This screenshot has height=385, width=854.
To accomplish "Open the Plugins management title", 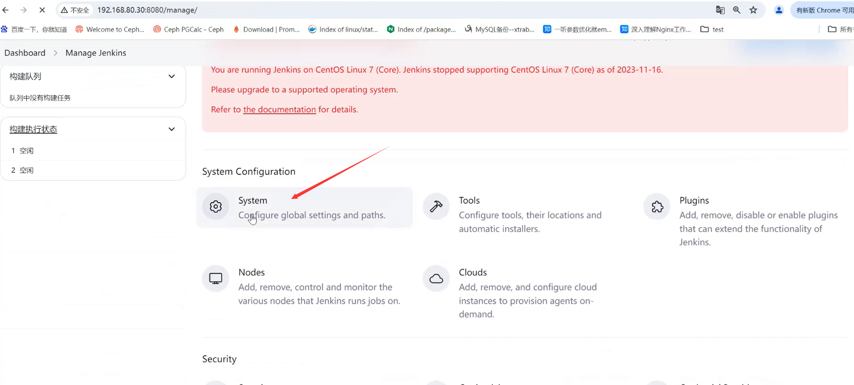I will [x=694, y=200].
